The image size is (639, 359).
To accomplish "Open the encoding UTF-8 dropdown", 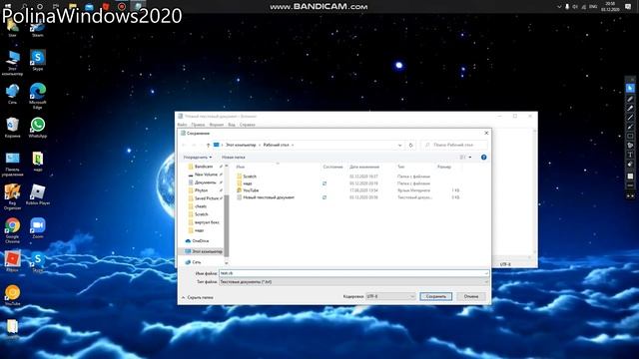I will [390, 296].
